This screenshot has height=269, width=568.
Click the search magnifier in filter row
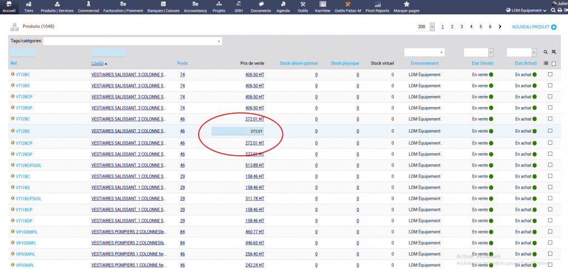pyautogui.click(x=546, y=52)
